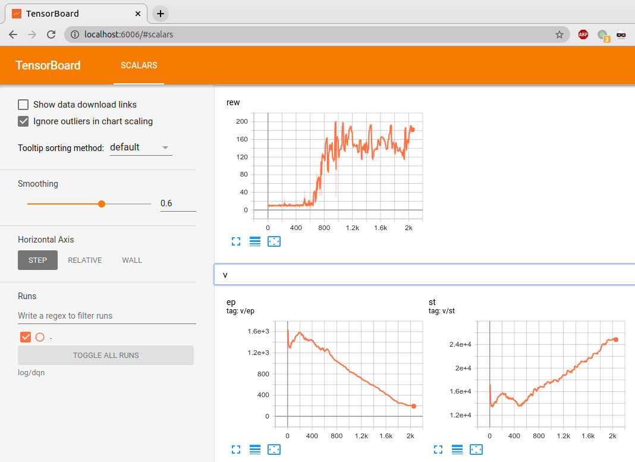Open the Tooltip sorting method dropdown

point(141,148)
